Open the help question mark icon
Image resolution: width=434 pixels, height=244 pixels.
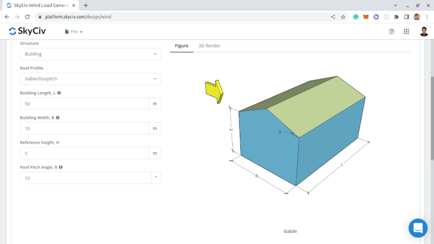click(x=391, y=31)
